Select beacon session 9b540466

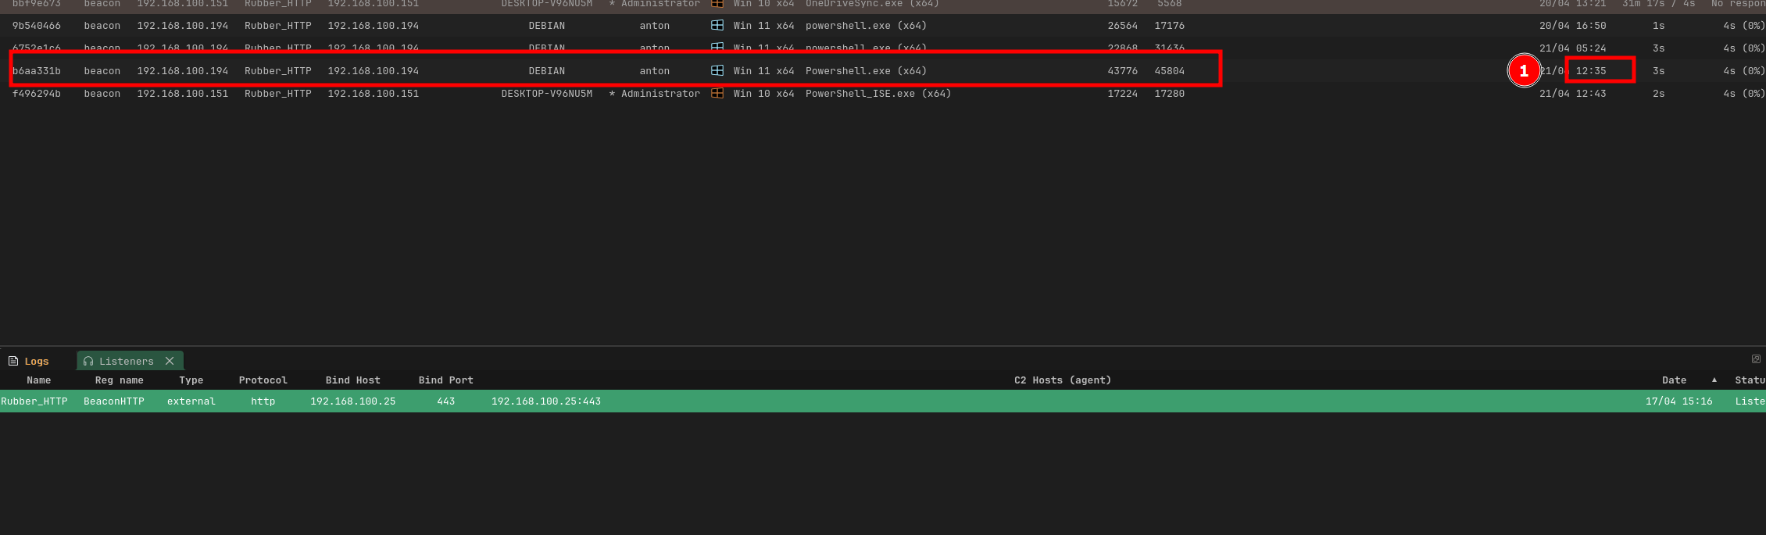pyautogui.click(x=36, y=26)
